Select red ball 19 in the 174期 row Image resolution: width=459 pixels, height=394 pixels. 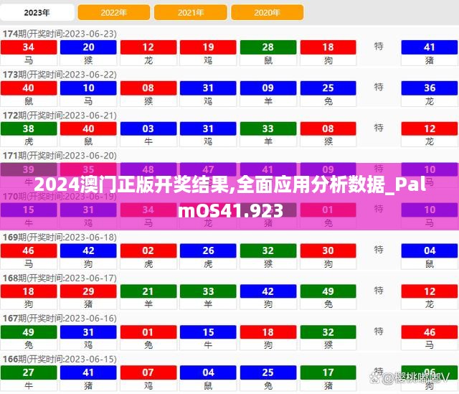pos(208,47)
